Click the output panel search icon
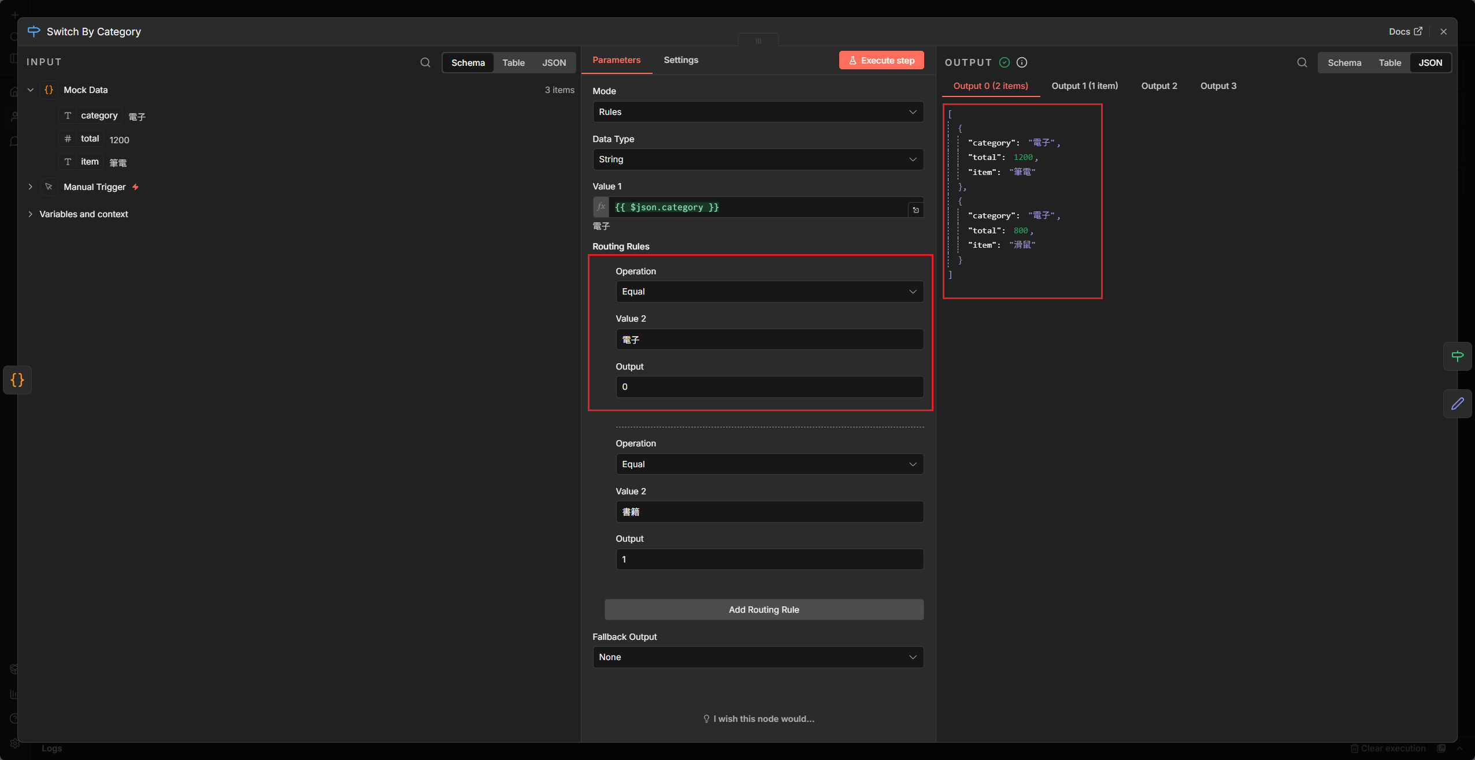Image resolution: width=1475 pixels, height=760 pixels. point(1302,62)
